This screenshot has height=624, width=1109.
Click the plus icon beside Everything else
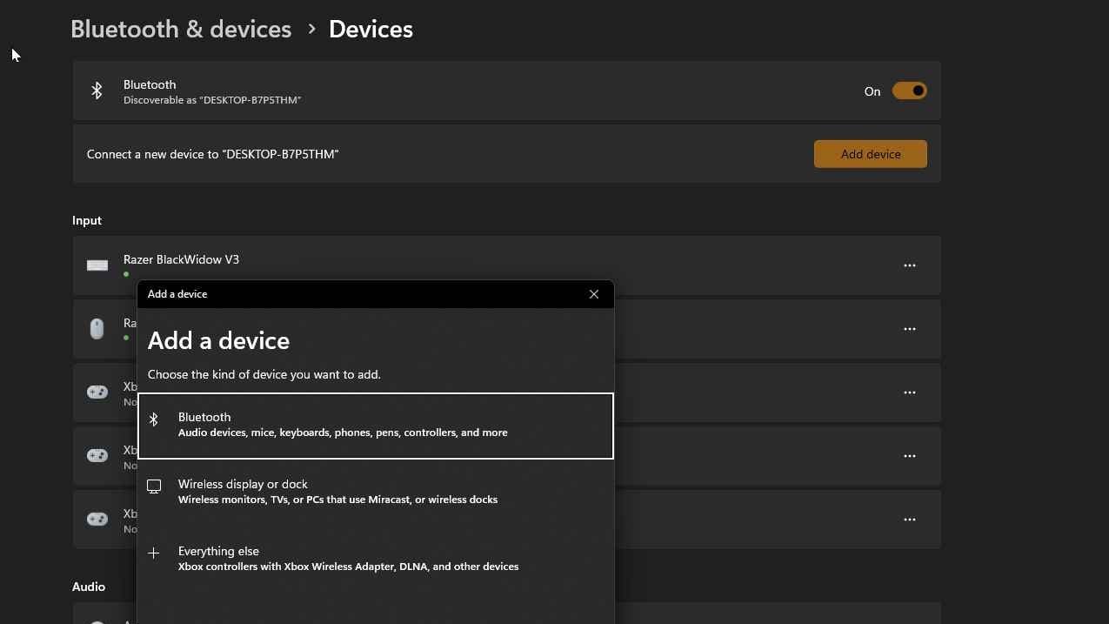click(154, 554)
